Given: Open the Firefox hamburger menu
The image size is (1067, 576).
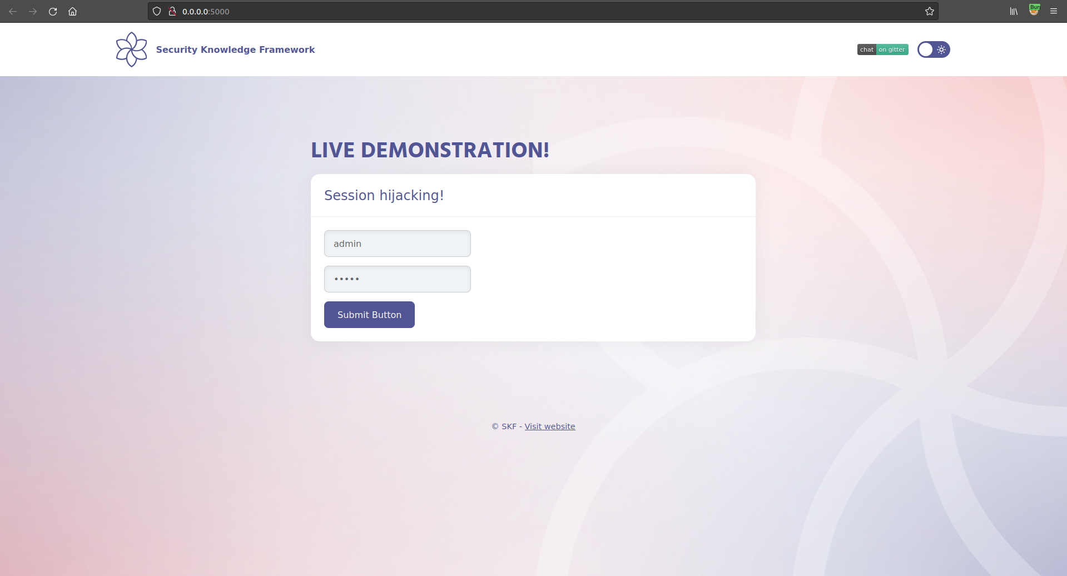Looking at the screenshot, I should [1054, 11].
